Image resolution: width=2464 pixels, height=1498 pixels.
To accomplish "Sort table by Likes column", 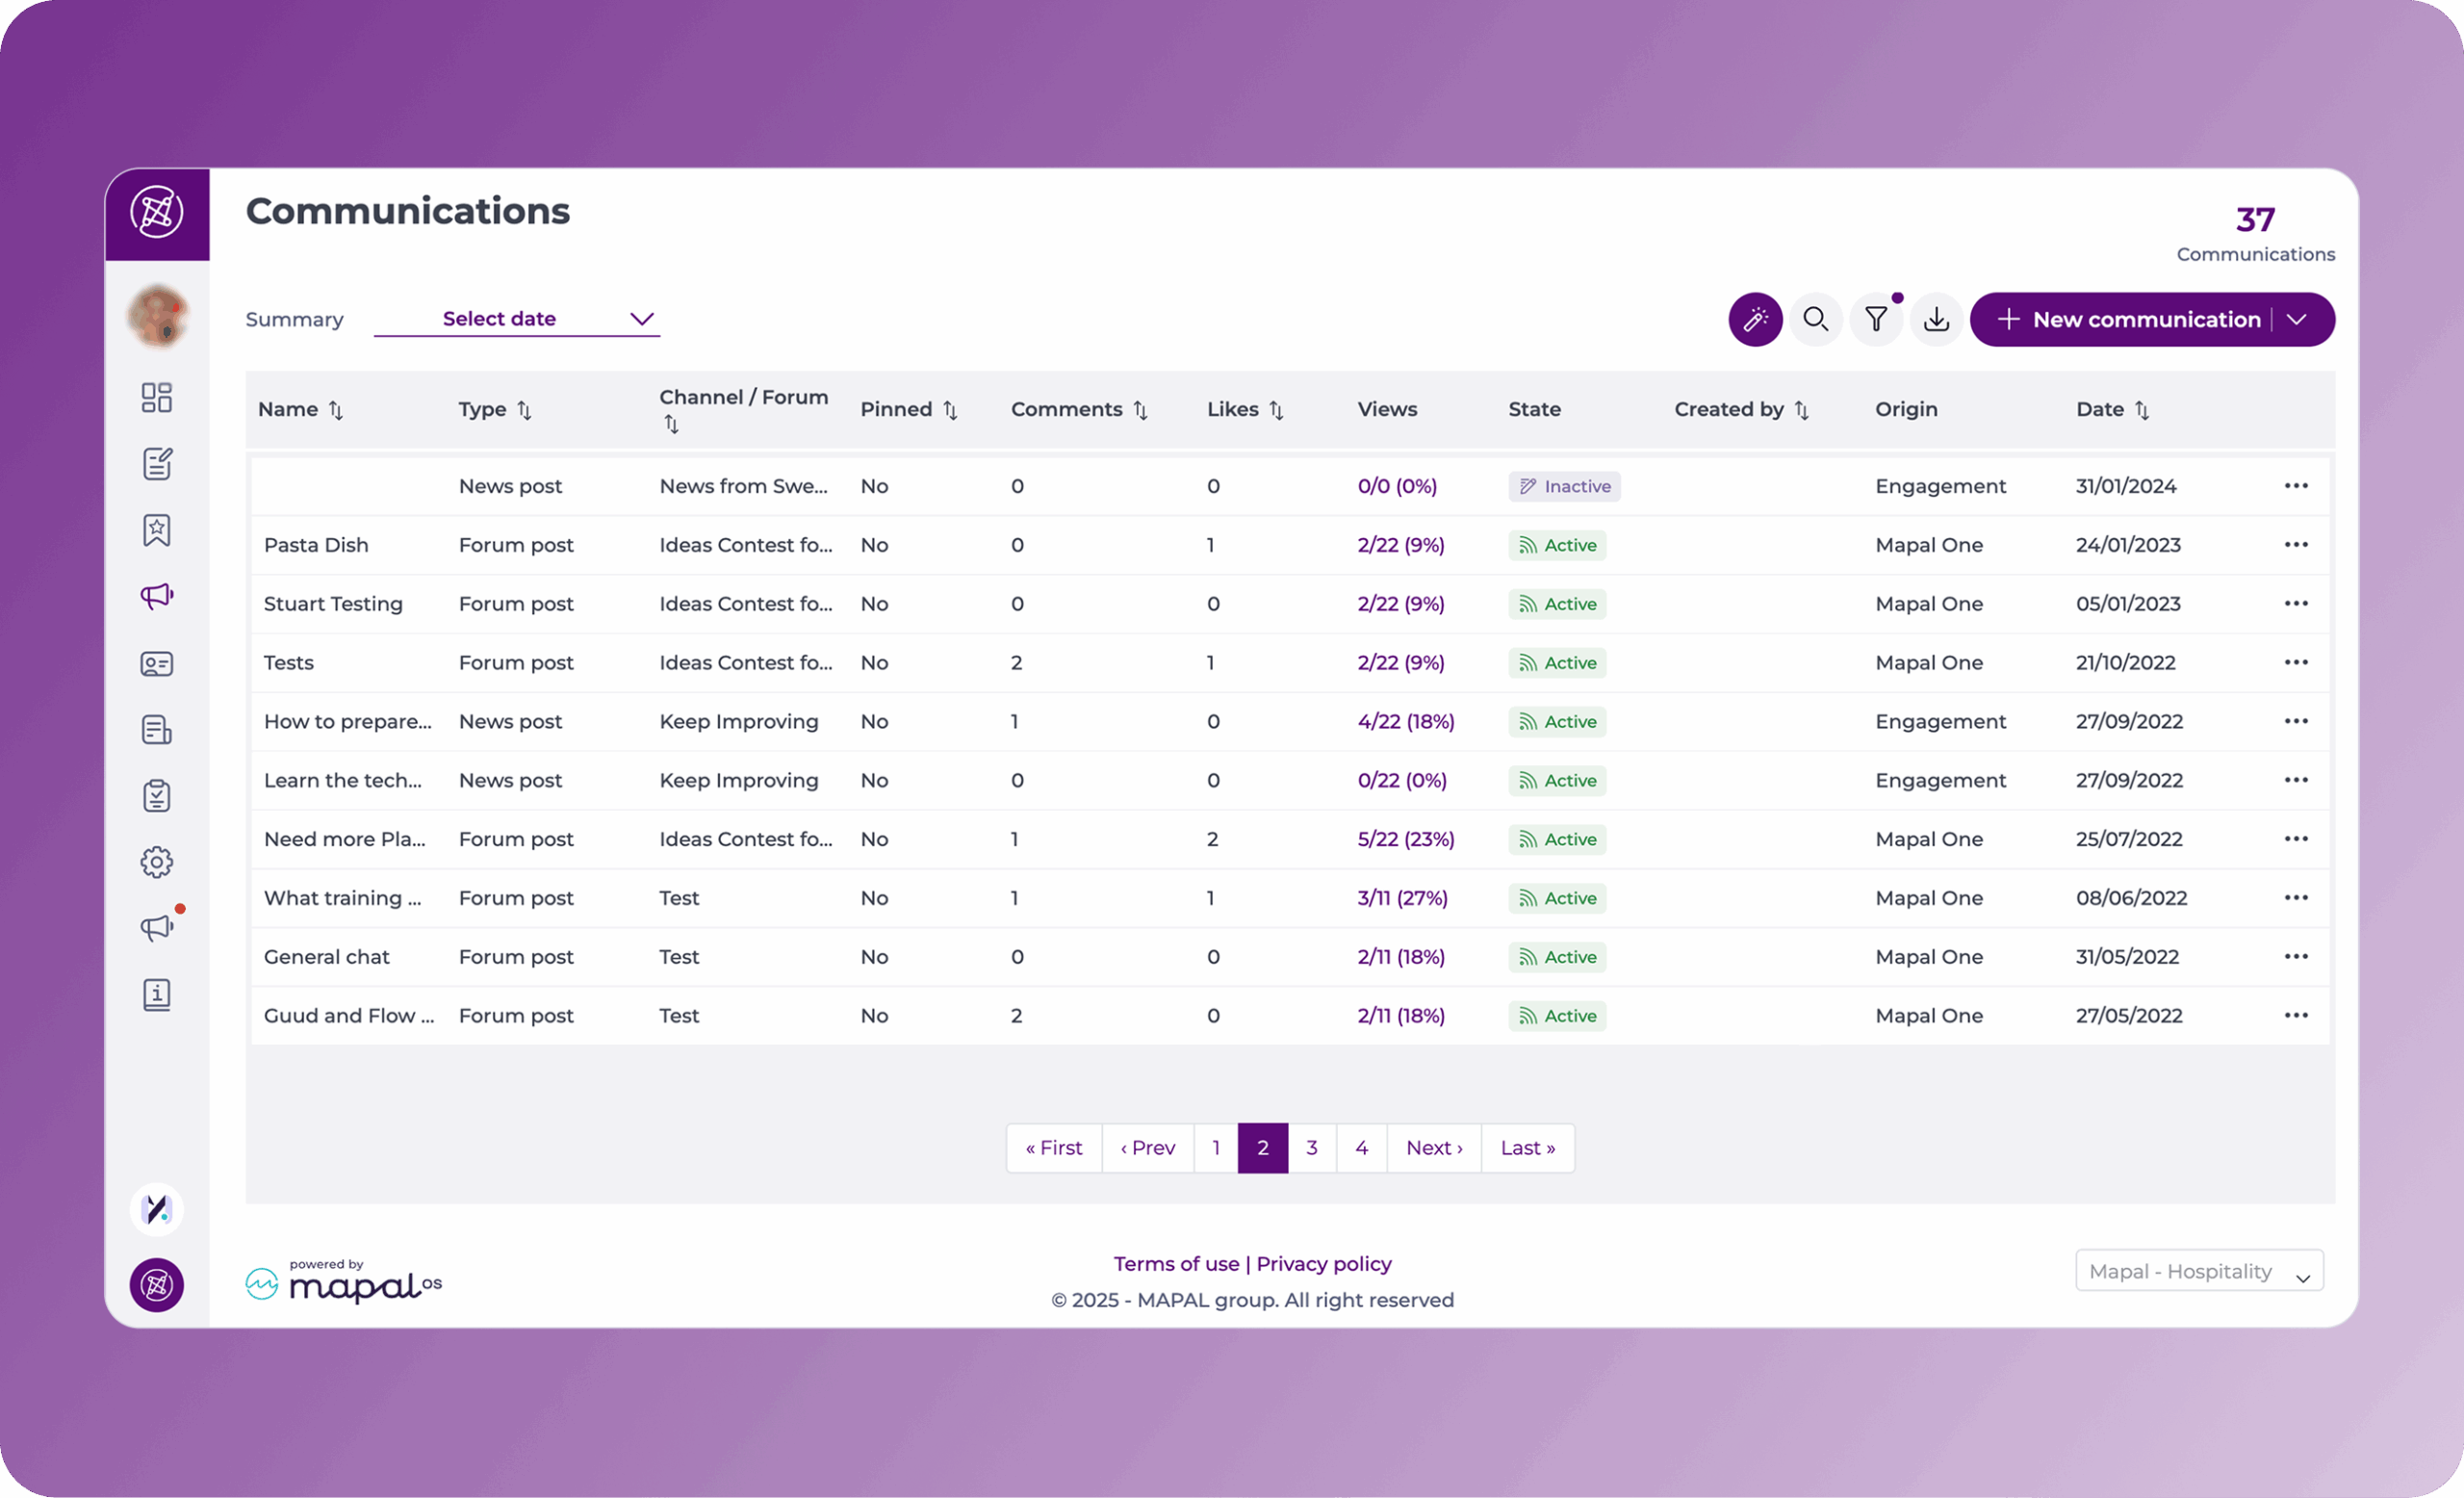I will pyautogui.click(x=1276, y=410).
